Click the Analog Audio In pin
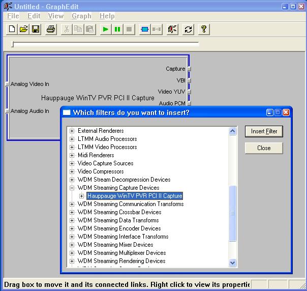This screenshot has height=291, width=307. (x=7, y=111)
